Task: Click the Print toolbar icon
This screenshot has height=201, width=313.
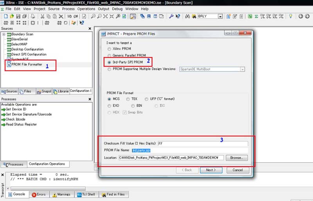Action: tap(33, 16)
